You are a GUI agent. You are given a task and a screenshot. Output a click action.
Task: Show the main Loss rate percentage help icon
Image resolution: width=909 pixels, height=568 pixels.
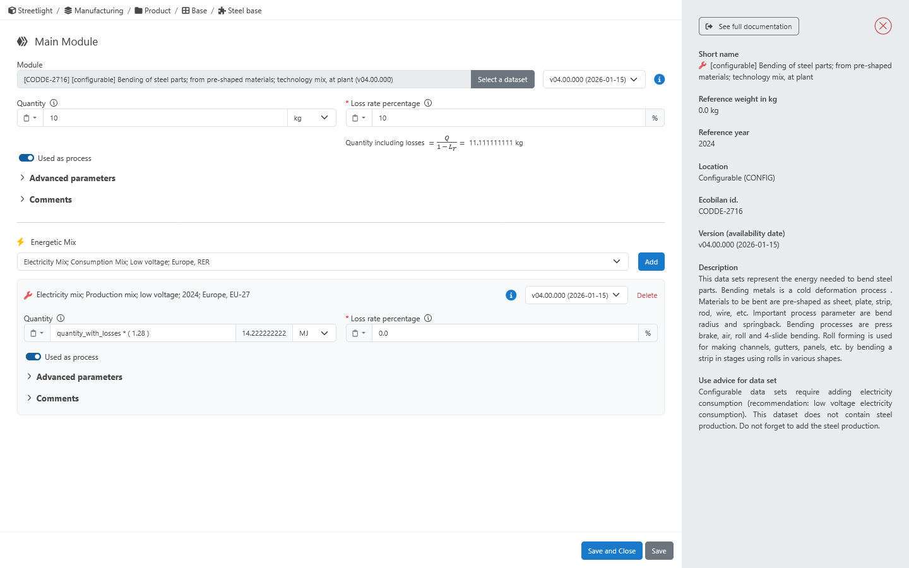click(428, 104)
